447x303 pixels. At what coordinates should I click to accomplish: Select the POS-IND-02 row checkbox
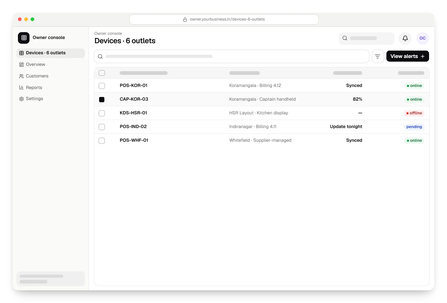pos(102,127)
